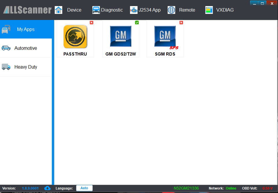Open the Remote menu label
Image resolution: width=278 pixels, height=193 pixels.
tap(187, 10)
